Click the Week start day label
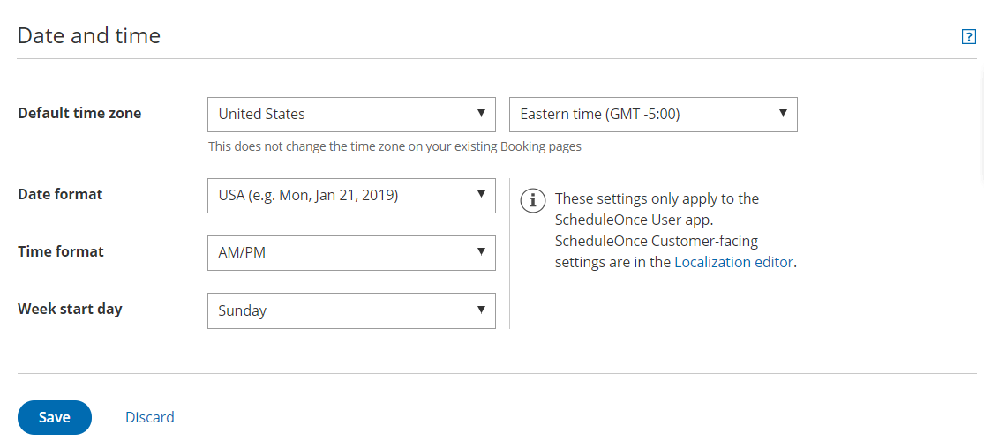984x448 pixels. coord(70,309)
